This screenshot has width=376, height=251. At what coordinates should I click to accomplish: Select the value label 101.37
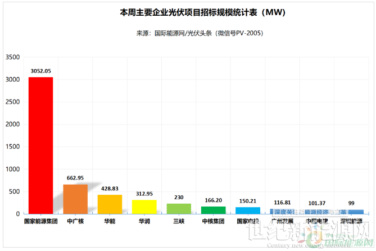(317, 203)
